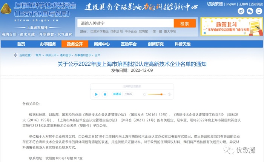Open the 科普天地 navigation tab
The image size is (264, 162).
(x=183, y=44)
